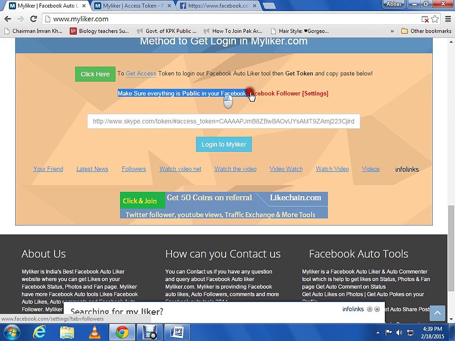The width and height of the screenshot is (455, 341).
Task: Open the Other bookmarks folder
Action: tap(426, 31)
